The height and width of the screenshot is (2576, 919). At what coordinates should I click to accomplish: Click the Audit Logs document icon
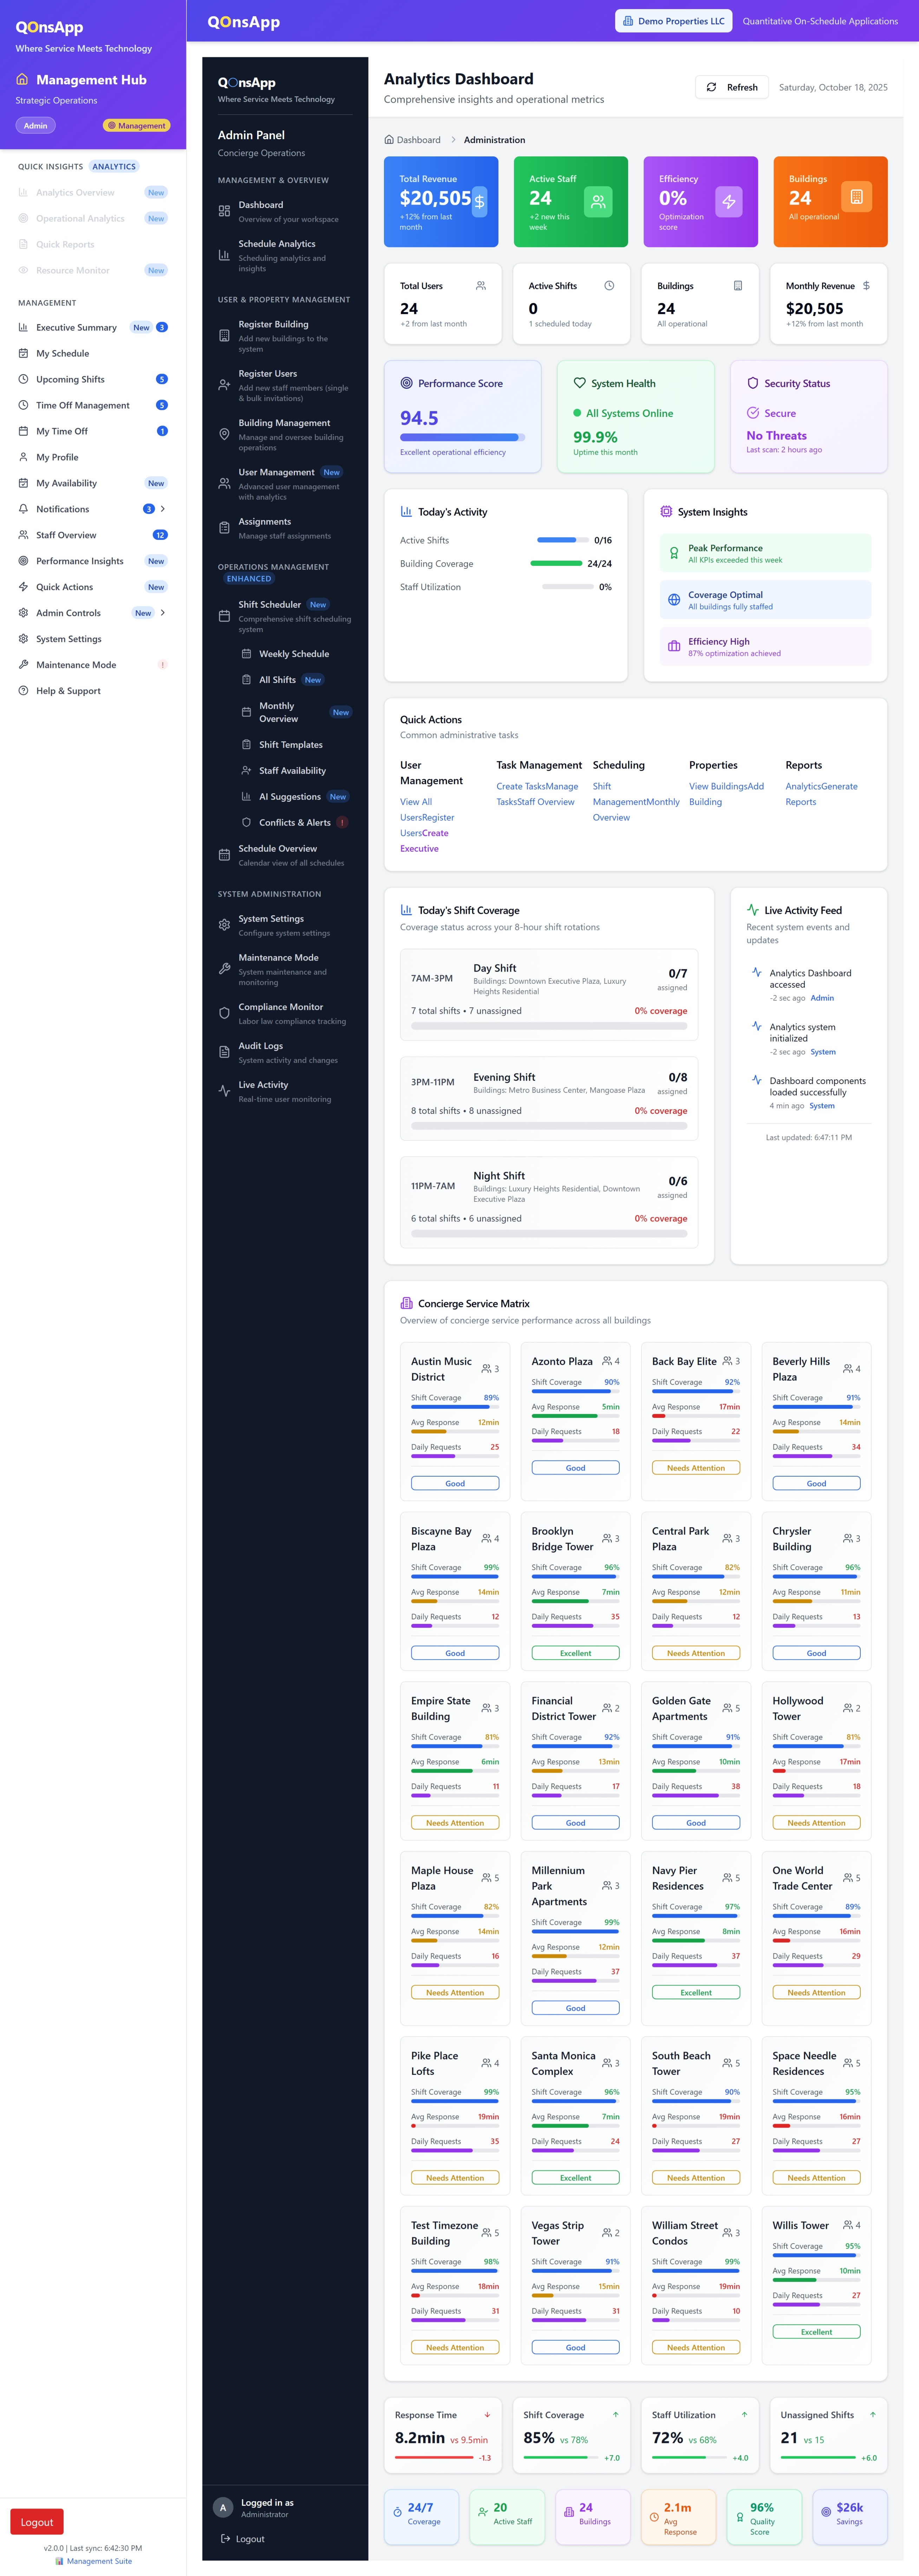pos(224,1051)
